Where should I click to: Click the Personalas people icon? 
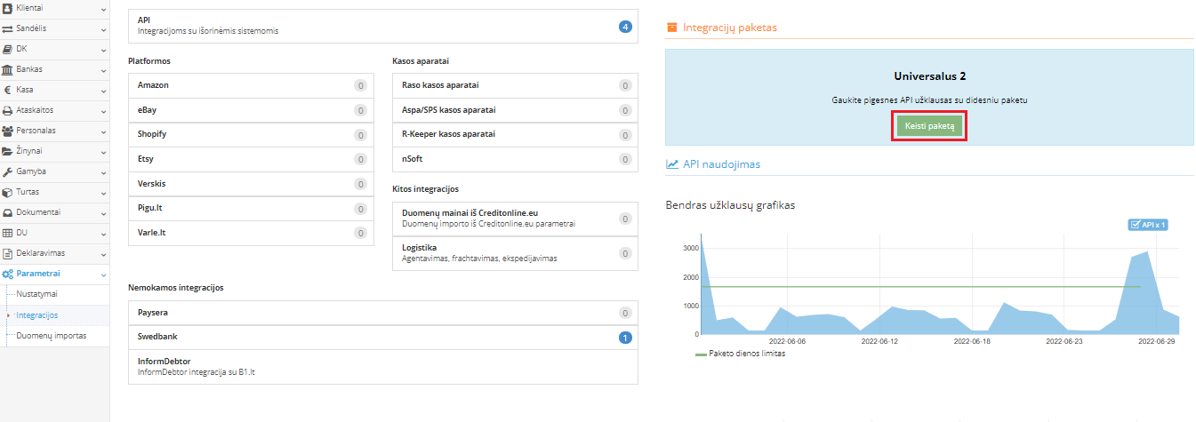[8, 131]
